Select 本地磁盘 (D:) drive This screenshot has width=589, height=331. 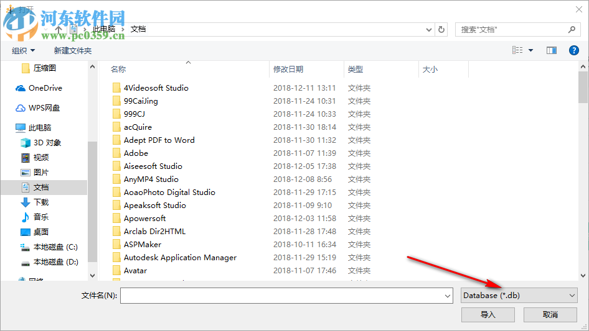point(49,262)
